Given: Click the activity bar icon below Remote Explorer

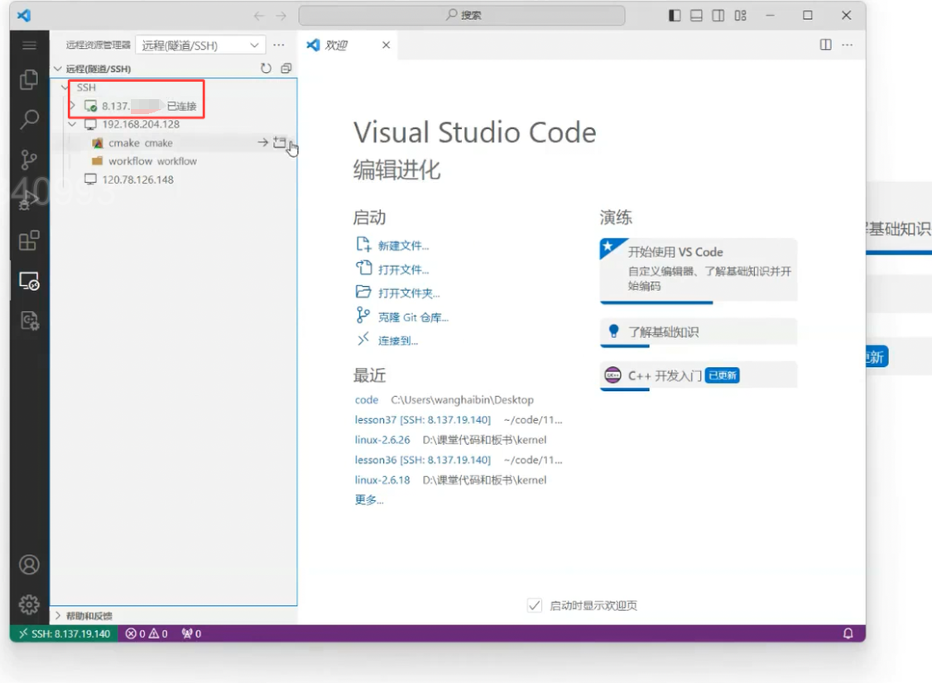Looking at the screenshot, I should click(29, 322).
